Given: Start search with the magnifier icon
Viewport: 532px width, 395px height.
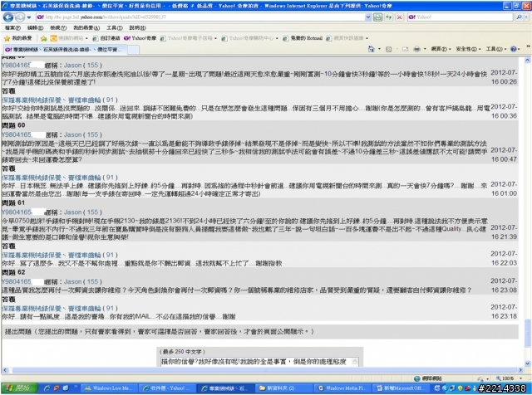Looking at the screenshot, I should click(518, 17).
